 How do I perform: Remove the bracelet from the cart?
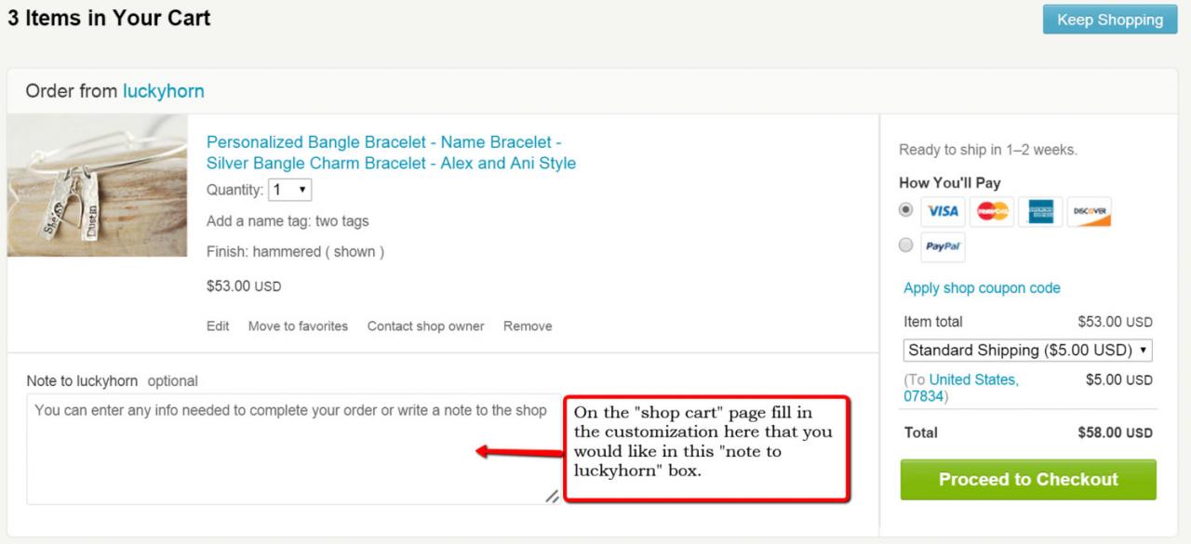528,326
